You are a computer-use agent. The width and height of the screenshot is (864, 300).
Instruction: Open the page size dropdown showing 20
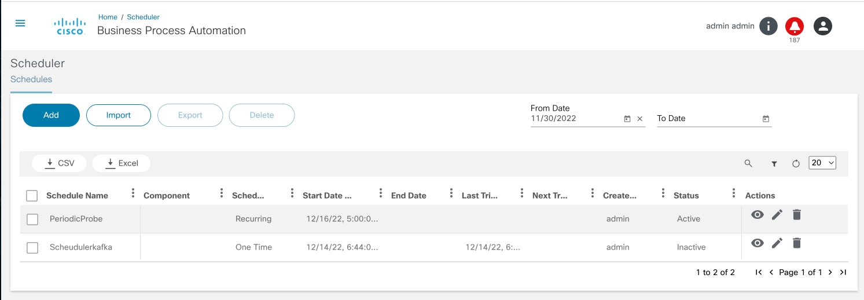tap(822, 163)
